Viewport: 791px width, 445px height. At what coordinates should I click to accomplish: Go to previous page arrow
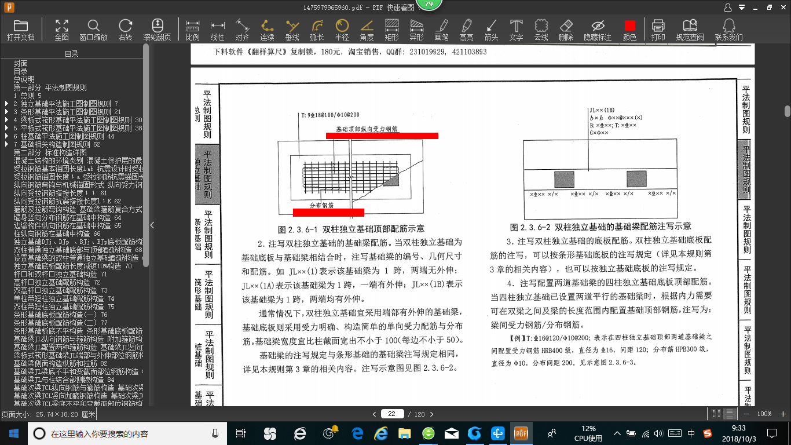click(x=375, y=414)
